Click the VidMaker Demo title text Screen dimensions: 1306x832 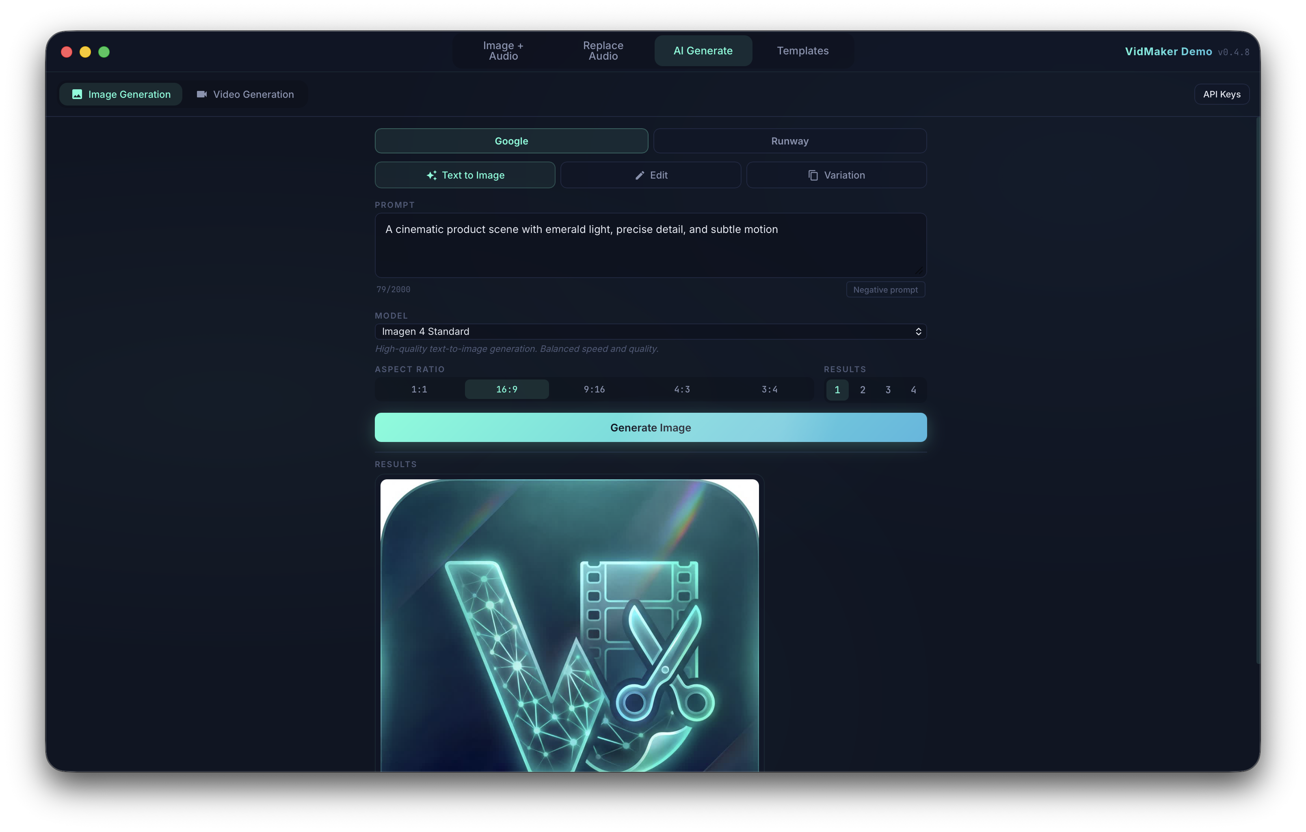[x=1168, y=52]
